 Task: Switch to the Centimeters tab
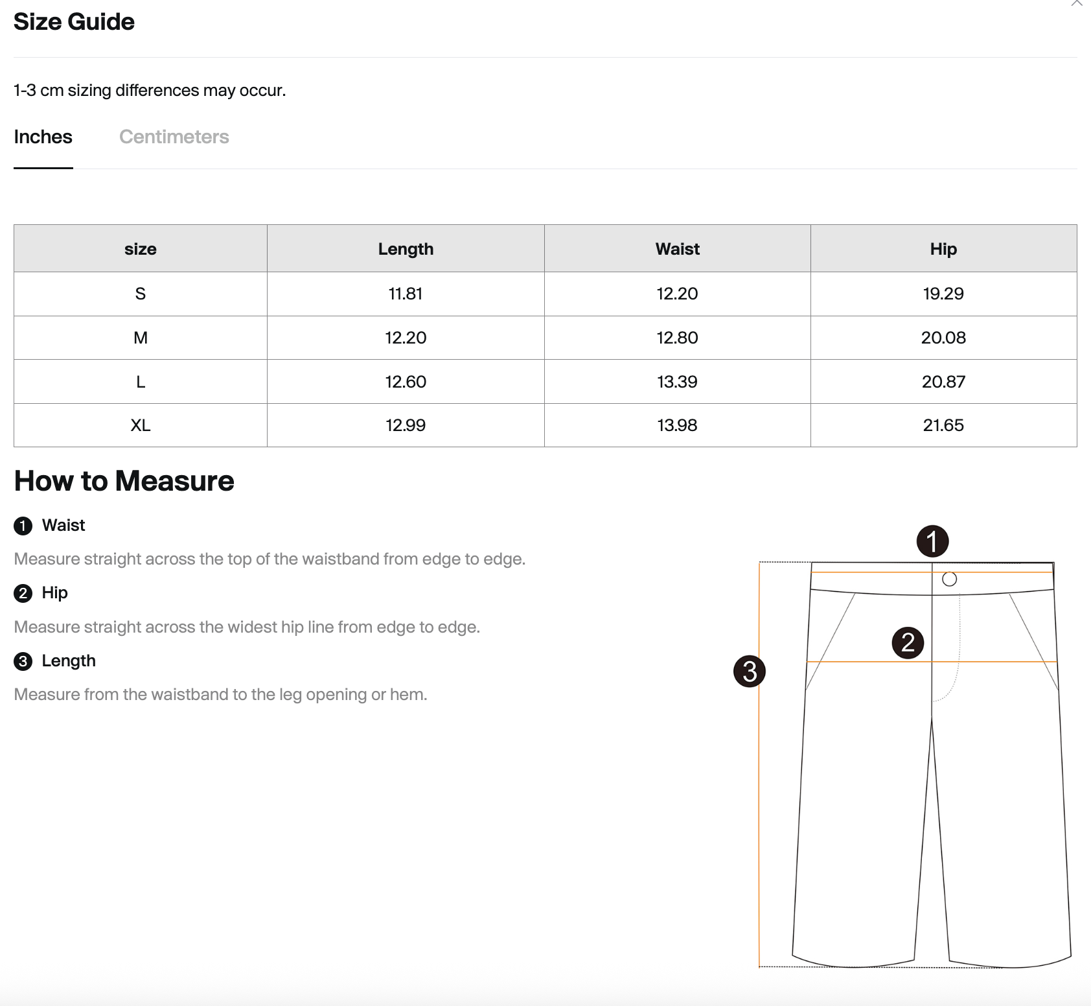point(174,137)
